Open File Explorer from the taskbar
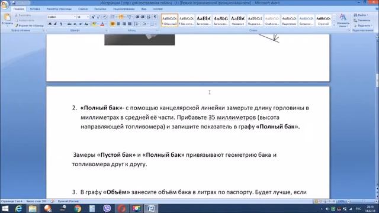 pyautogui.click(x=33, y=208)
